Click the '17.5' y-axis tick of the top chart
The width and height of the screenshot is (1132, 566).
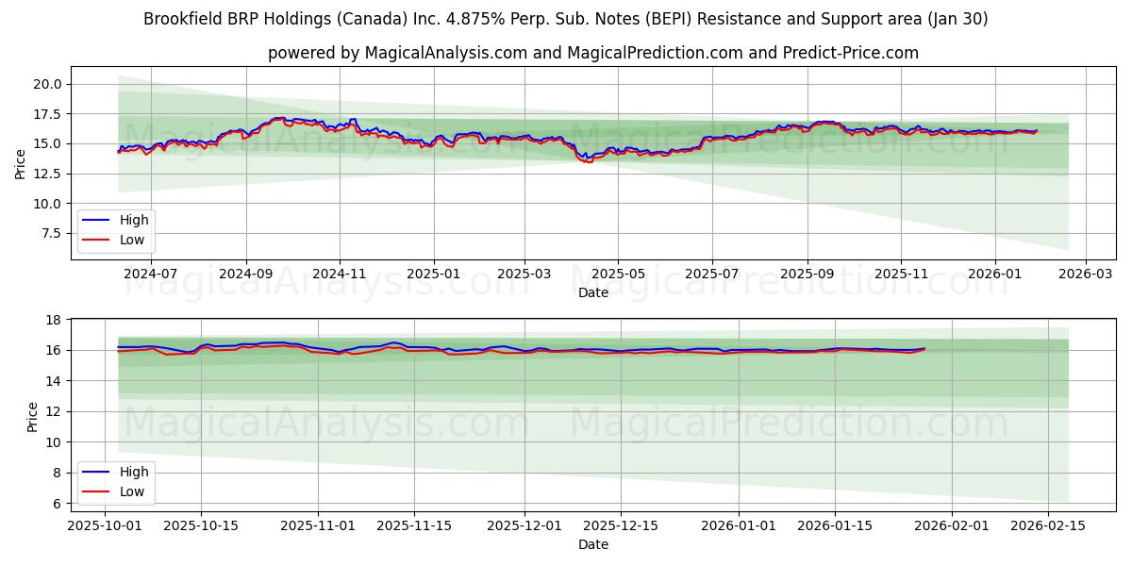point(49,114)
